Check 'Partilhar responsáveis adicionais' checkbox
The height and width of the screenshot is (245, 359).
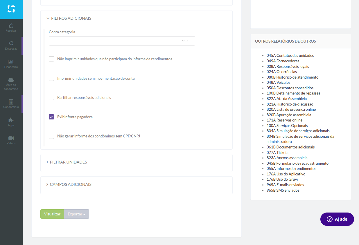[51, 97]
